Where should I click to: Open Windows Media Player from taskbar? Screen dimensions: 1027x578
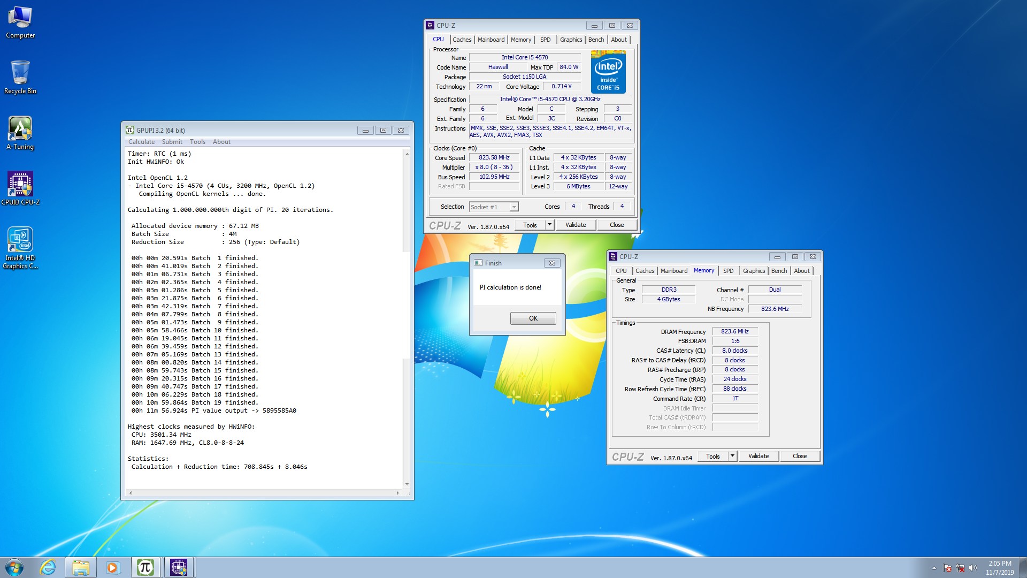pyautogui.click(x=112, y=567)
